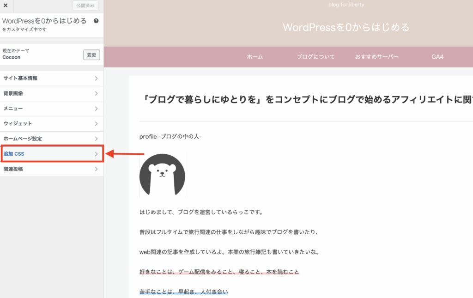Click the line 普段はフルタイムで旅行関連の仕事
473x298 pixels.
tap(229, 232)
